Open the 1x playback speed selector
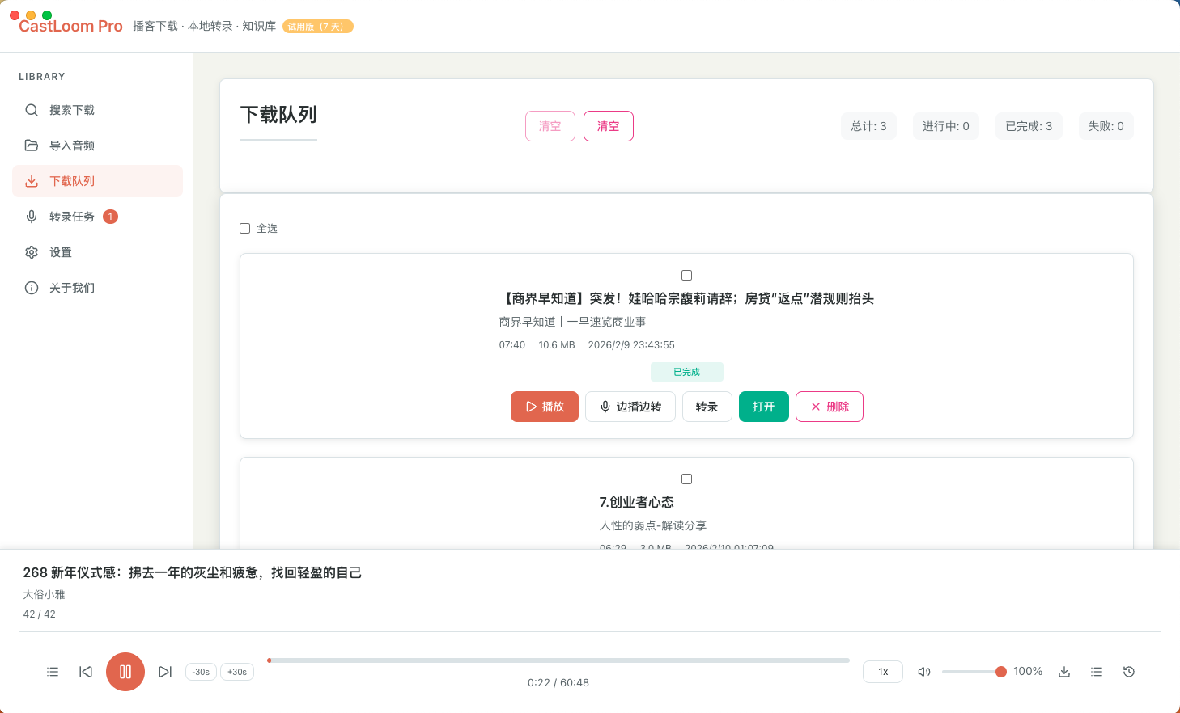This screenshot has height=713, width=1180. point(882,671)
